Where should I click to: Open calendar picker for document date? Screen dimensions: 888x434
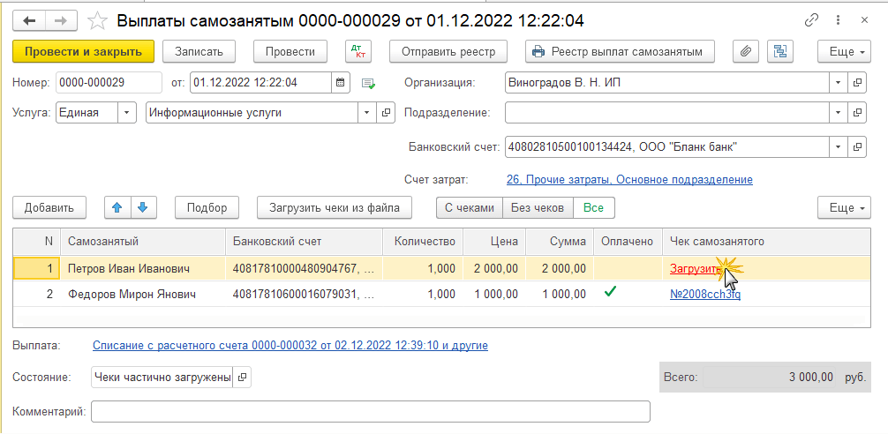340,83
